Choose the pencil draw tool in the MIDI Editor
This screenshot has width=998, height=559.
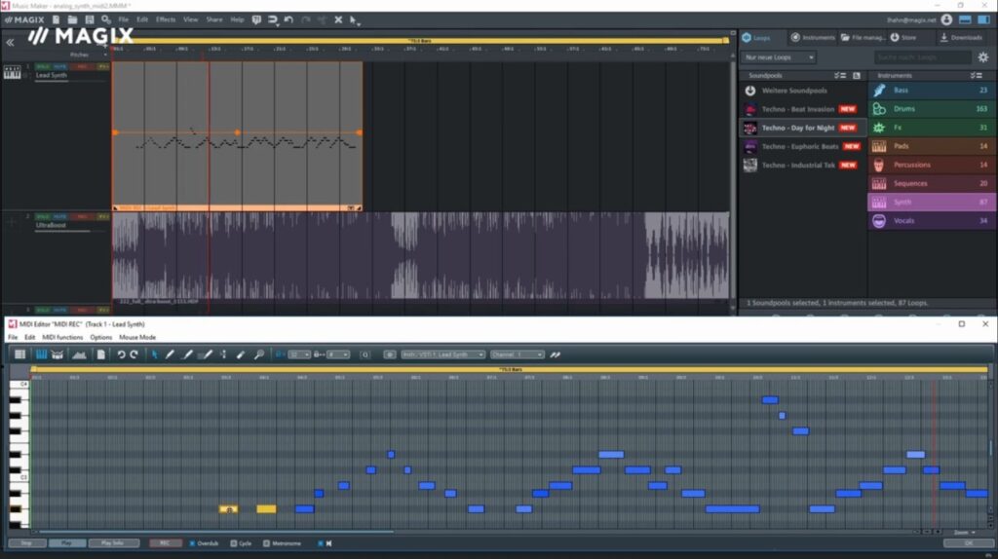pos(170,354)
